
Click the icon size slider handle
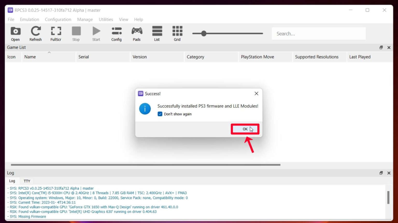[x=204, y=34]
